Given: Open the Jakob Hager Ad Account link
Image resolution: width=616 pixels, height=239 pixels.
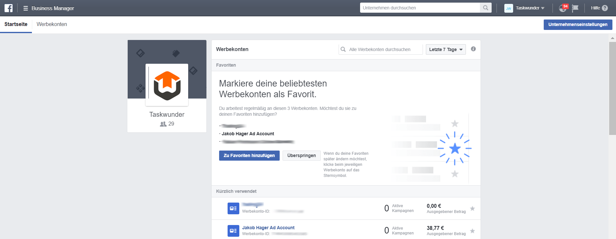Looking at the screenshot, I should [x=268, y=228].
